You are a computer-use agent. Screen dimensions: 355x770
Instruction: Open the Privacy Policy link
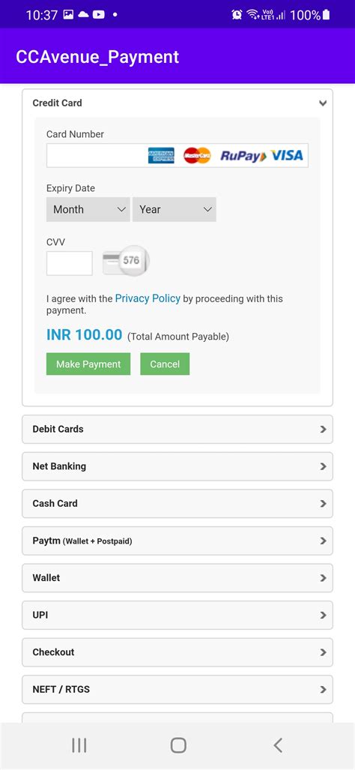click(x=148, y=298)
